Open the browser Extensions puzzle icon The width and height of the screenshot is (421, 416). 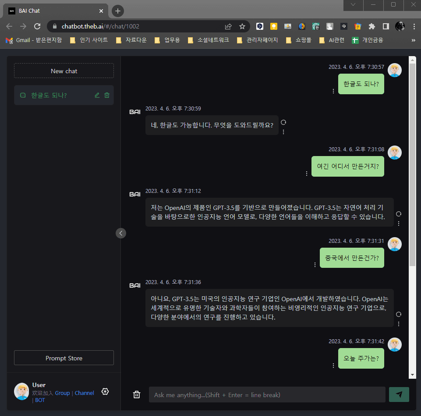point(372,26)
